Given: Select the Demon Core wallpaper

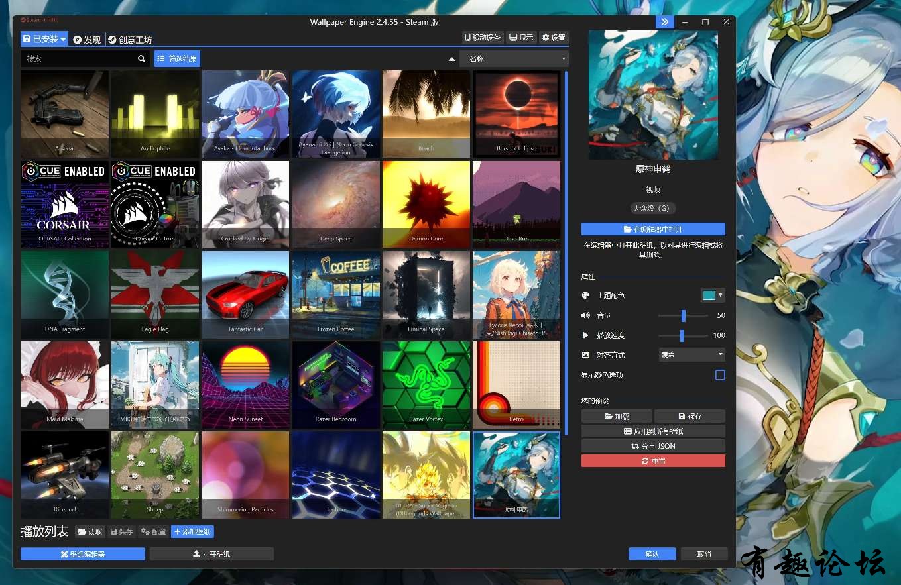Looking at the screenshot, I should coord(426,204).
